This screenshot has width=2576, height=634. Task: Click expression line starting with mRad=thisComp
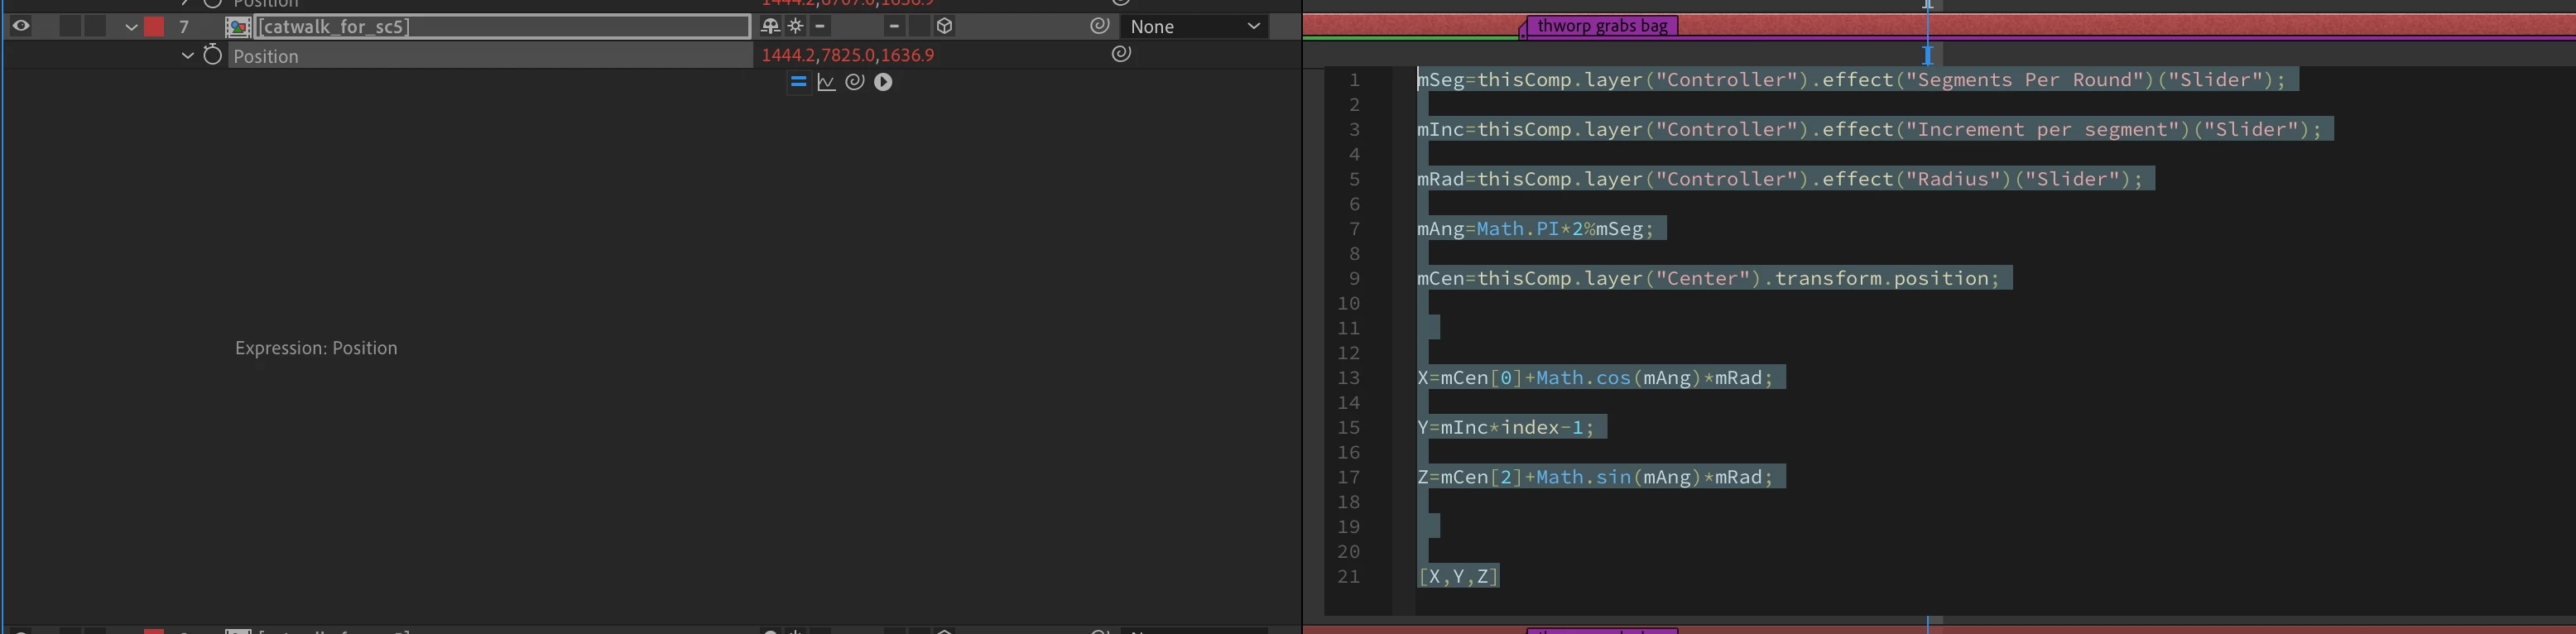1780,180
